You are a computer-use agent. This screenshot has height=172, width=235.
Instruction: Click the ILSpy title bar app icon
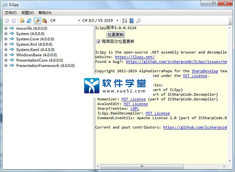pos(5,5)
